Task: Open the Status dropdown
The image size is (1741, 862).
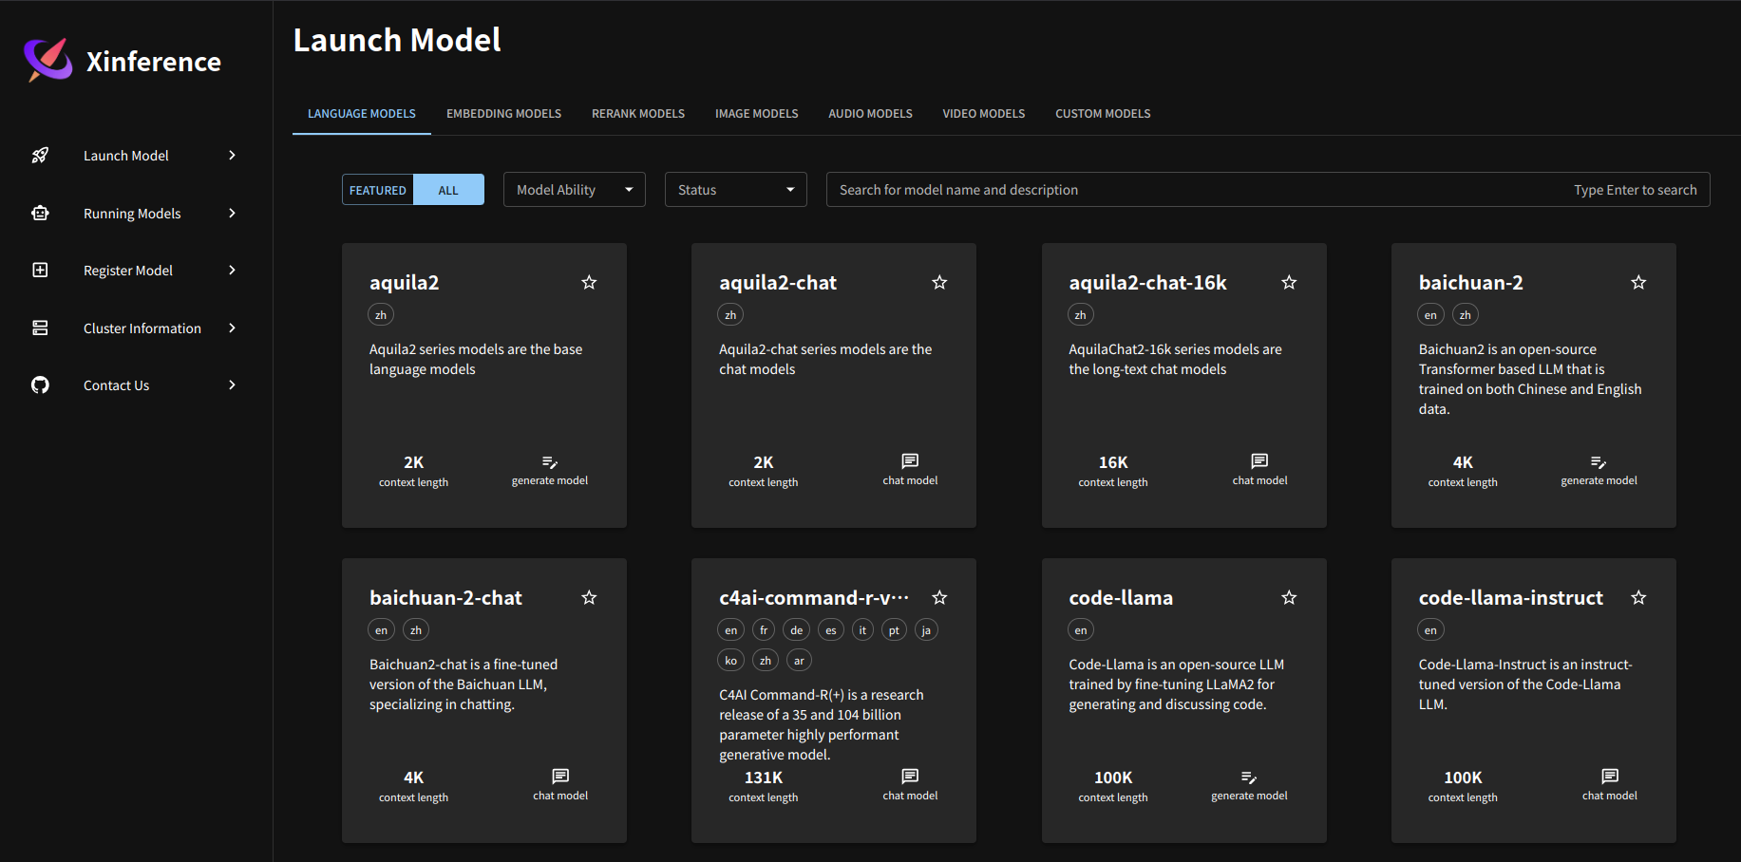Action: 736,190
